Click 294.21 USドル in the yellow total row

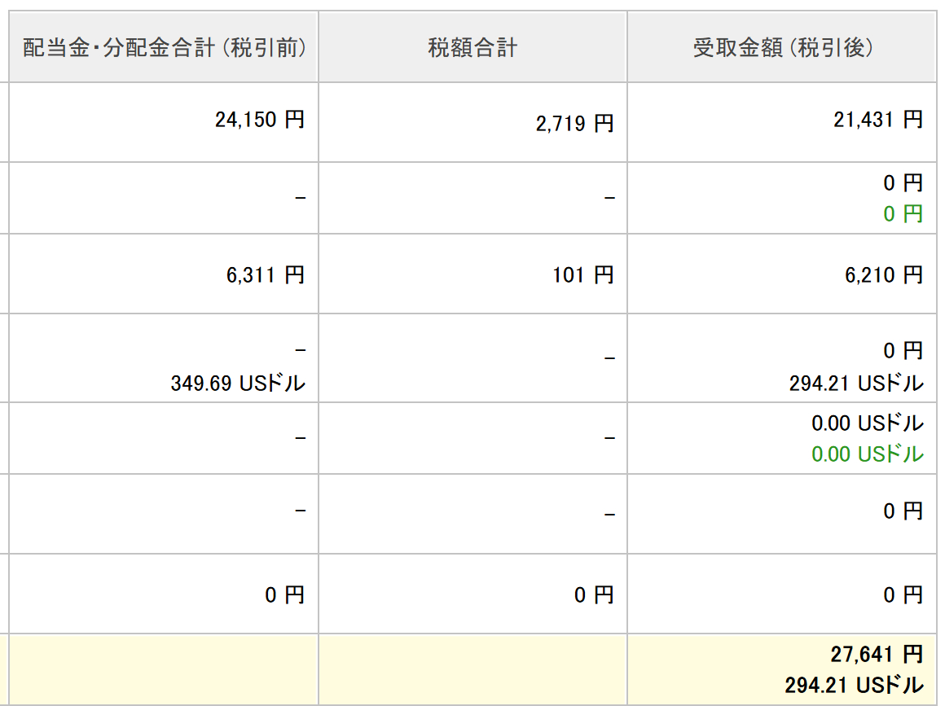pos(854,685)
